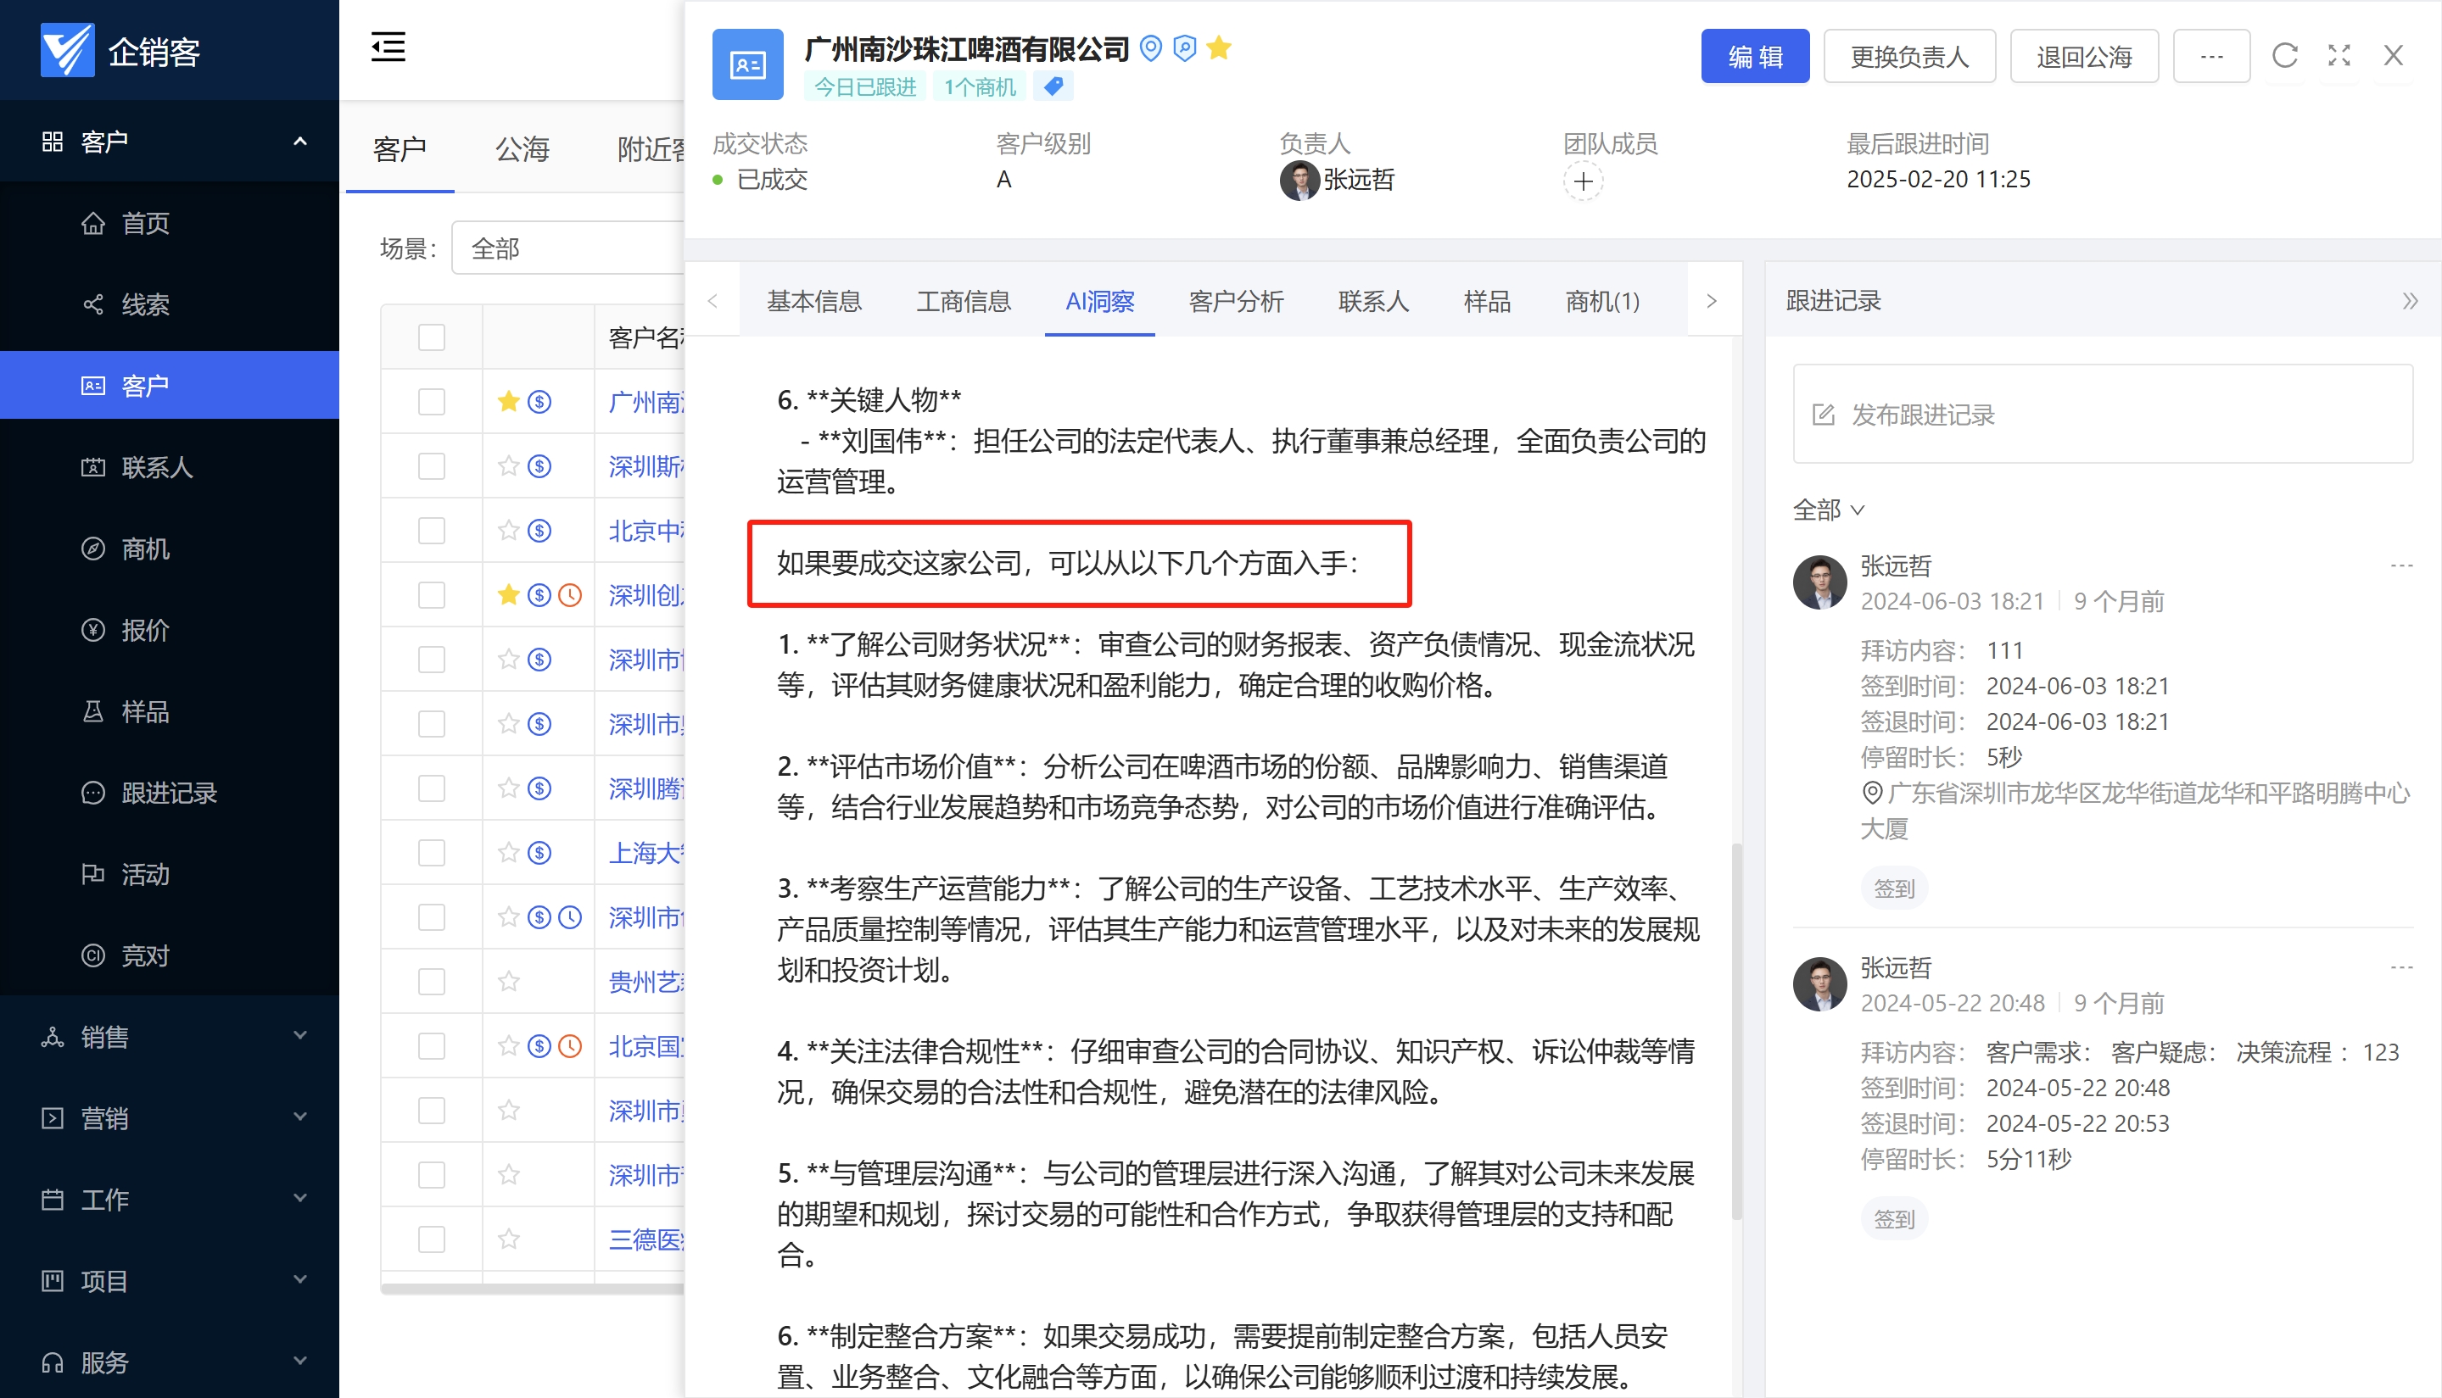The width and height of the screenshot is (2442, 1398).
Task: Open company verification via shield search icon
Action: point(1184,49)
